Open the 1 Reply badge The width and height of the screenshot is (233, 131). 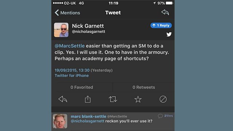[161, 25]
